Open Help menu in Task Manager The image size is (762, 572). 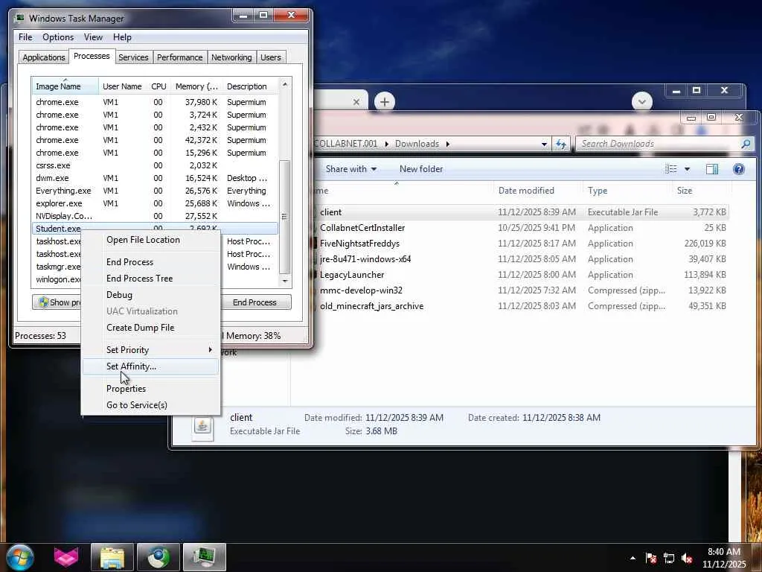point(122,37)
